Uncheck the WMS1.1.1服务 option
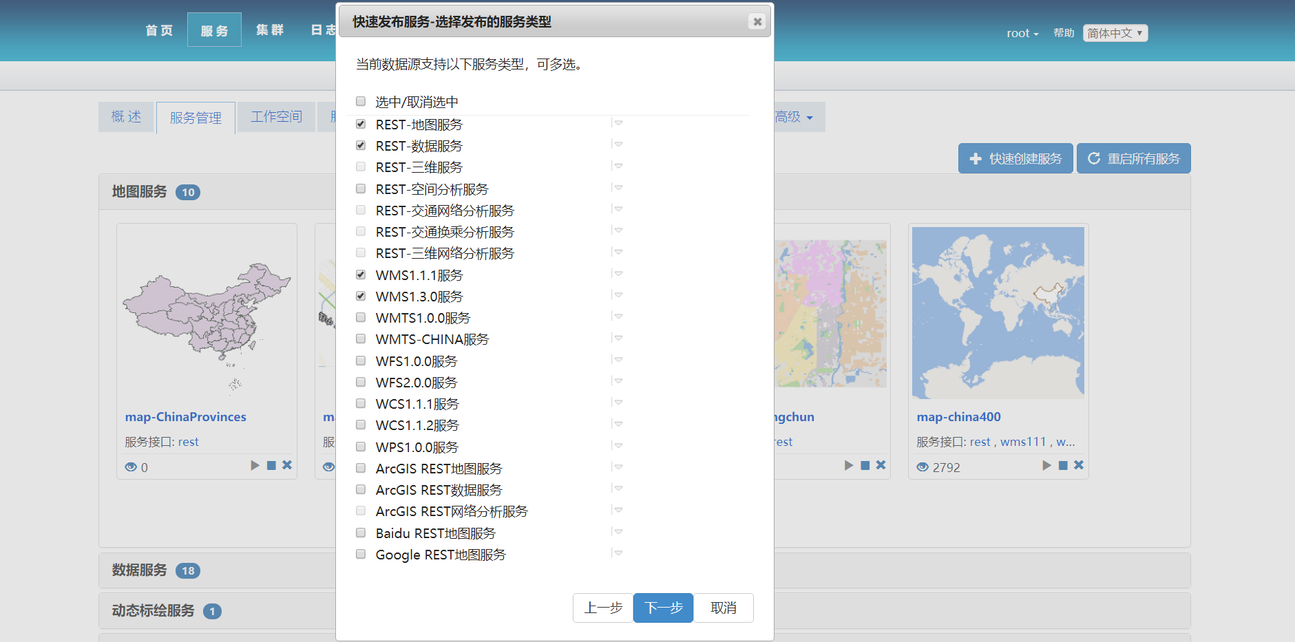 361,274
